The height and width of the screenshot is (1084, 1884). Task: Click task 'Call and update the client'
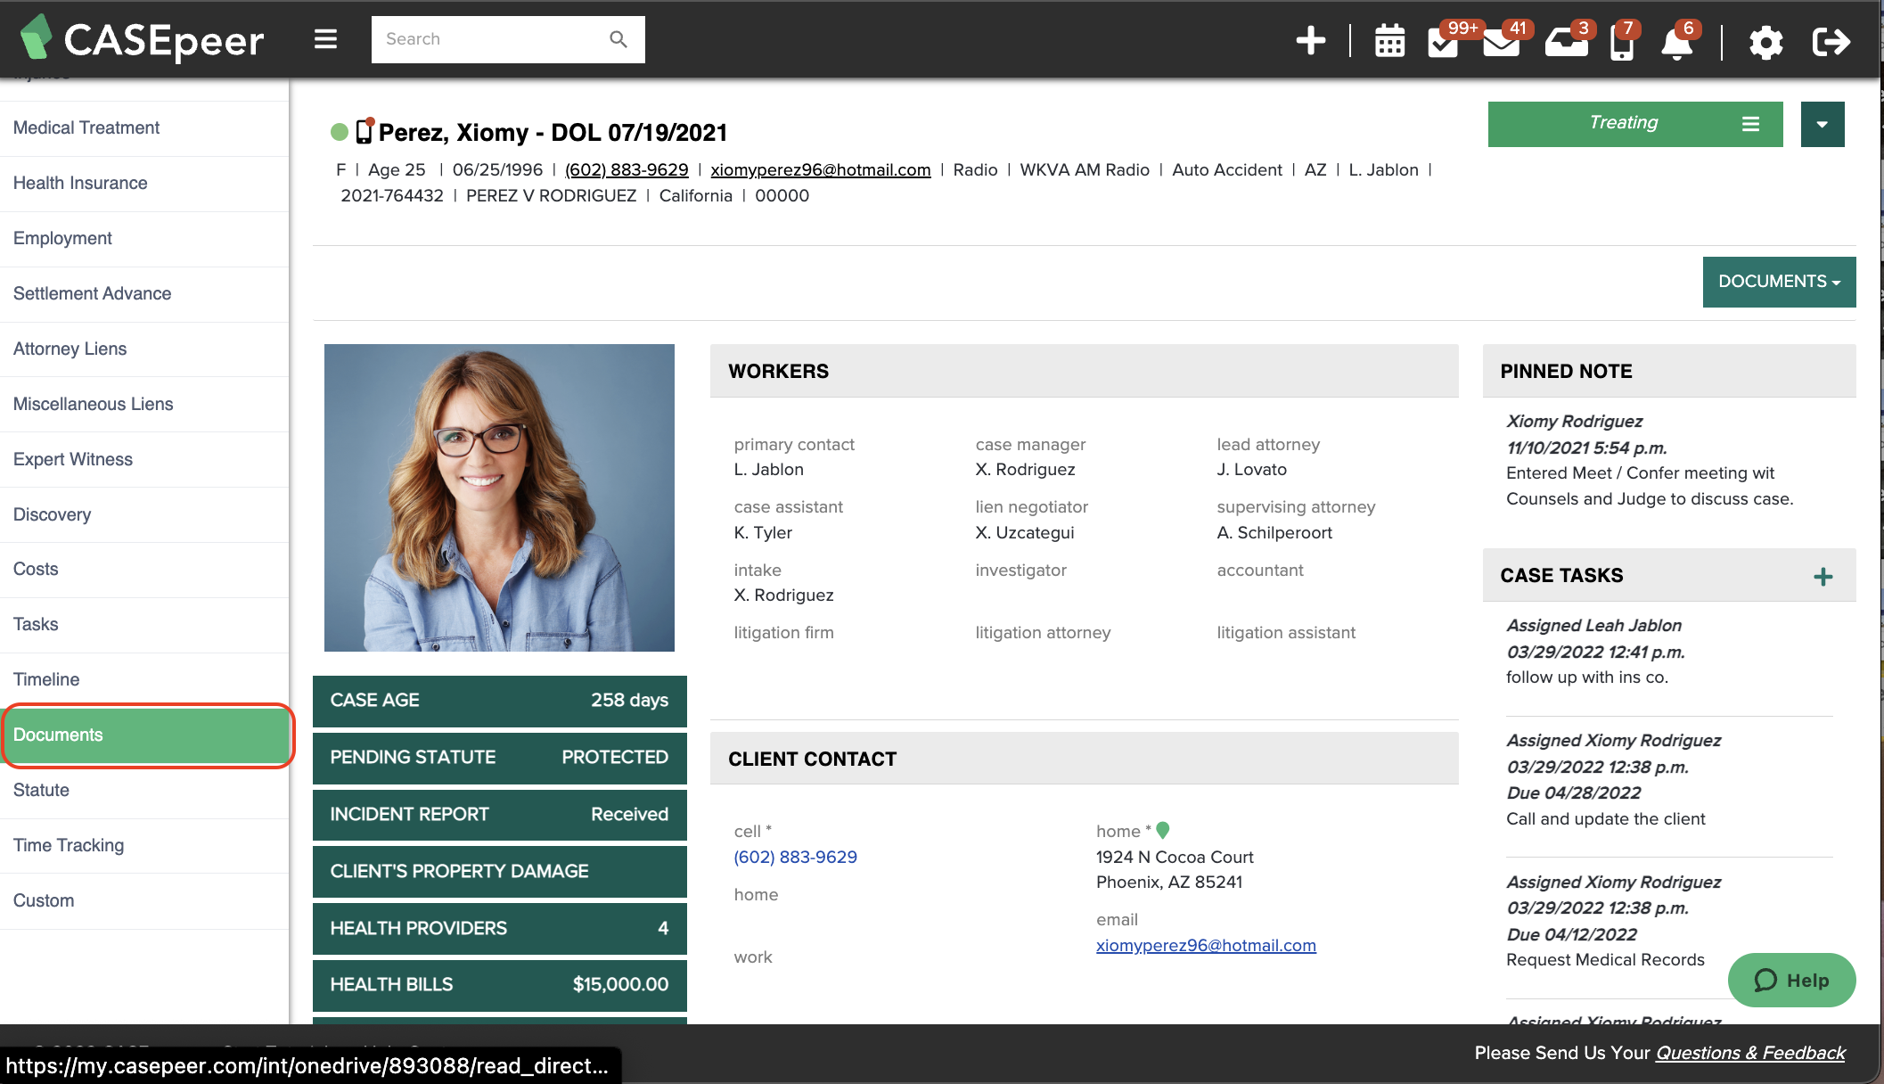1605,819
